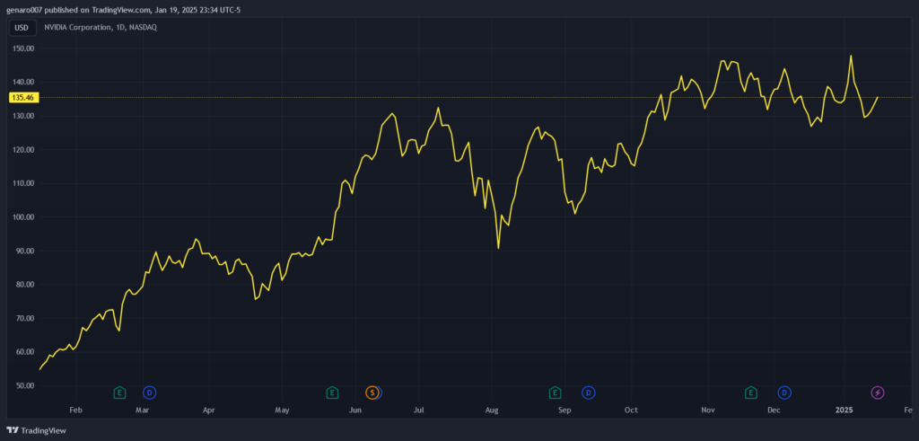Click the orange stock split marker in June
The image size is (919, 441).
click(372, 392)
